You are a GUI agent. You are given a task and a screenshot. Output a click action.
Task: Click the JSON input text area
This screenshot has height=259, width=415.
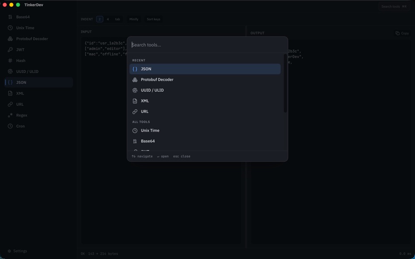coord(161,141)
